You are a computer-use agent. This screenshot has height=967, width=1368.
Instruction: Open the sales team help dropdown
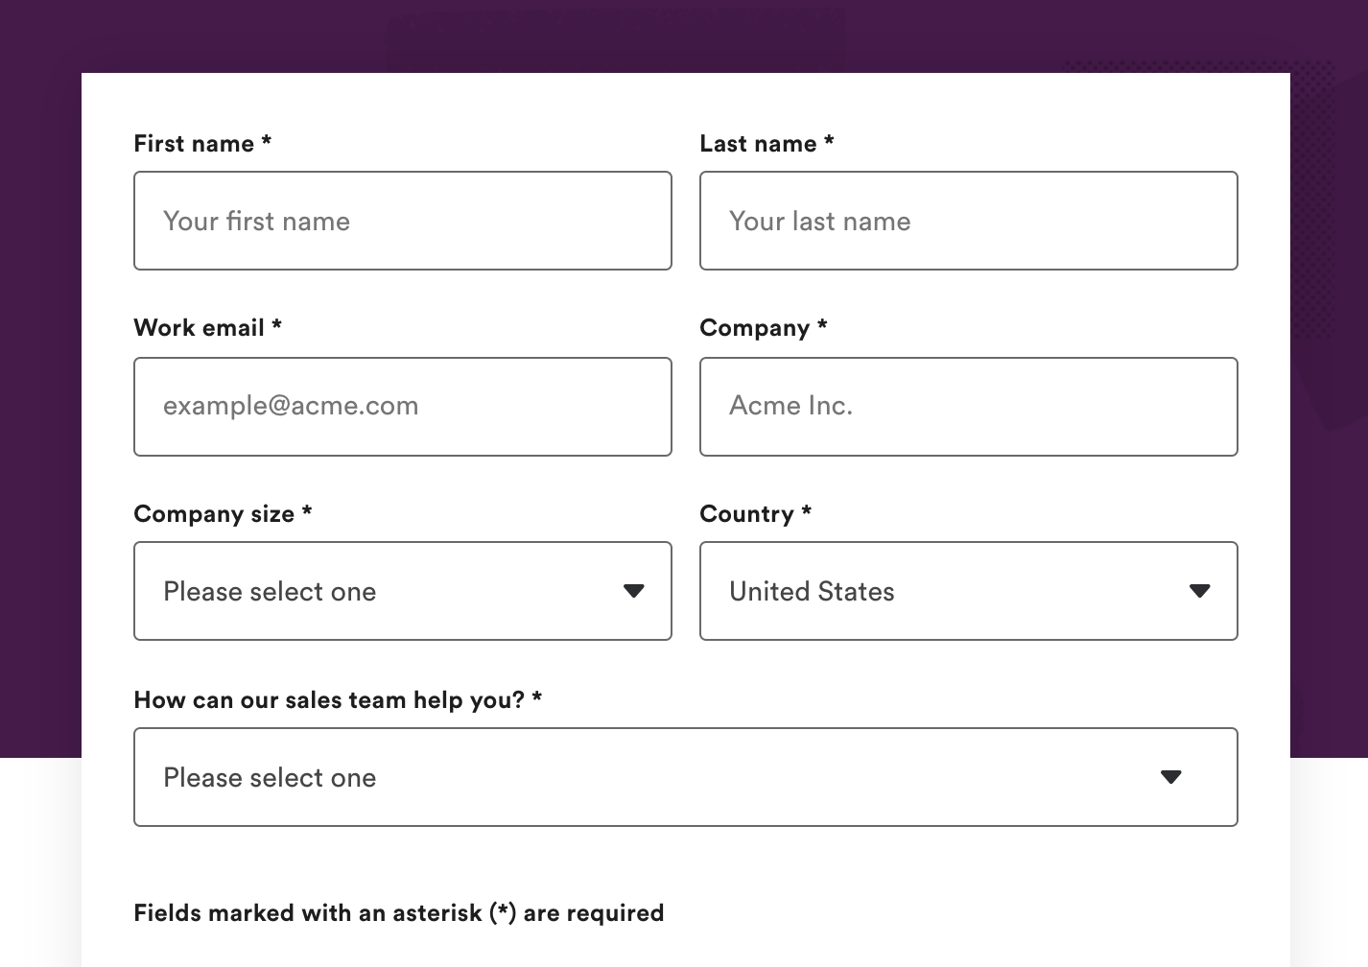686,777
